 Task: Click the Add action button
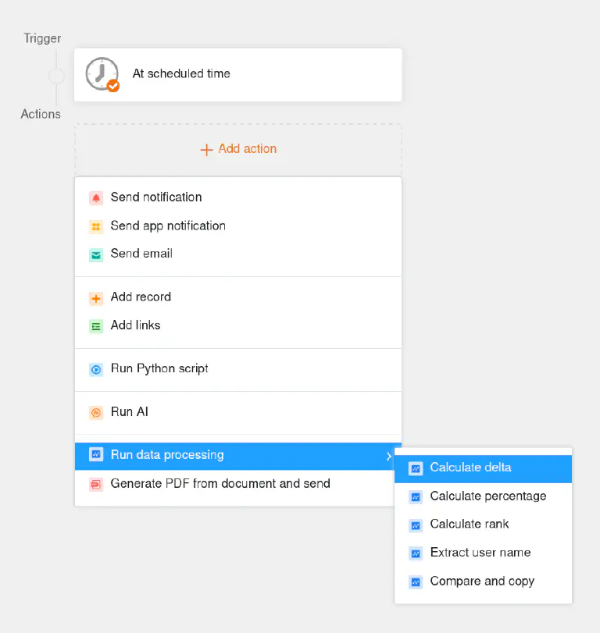tap(238, 148)
